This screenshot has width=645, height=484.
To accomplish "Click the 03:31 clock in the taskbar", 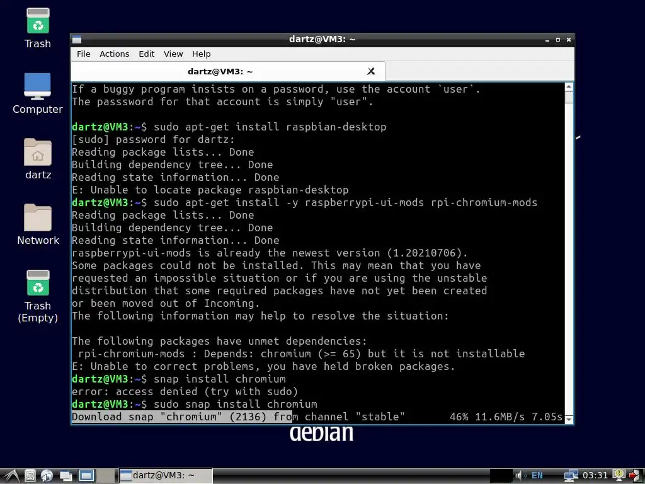I will (595, 476).
